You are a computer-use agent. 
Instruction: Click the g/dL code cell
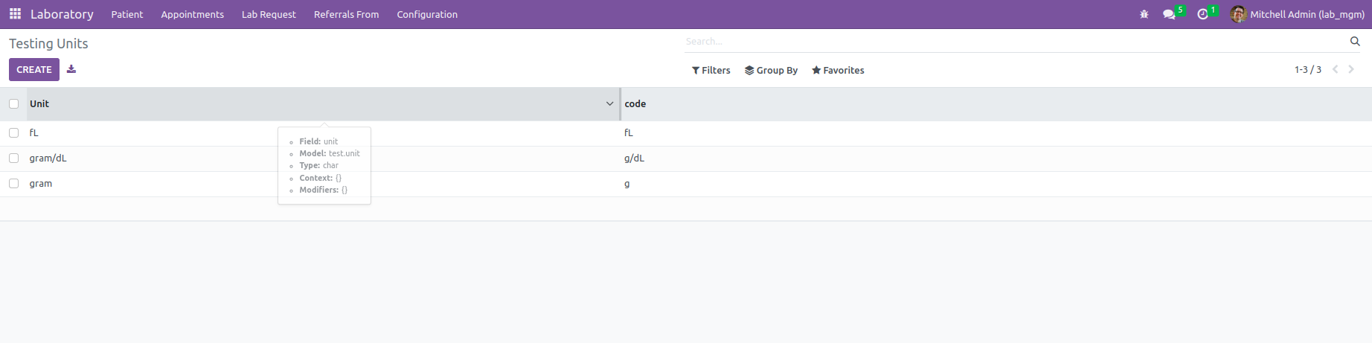[x=635, y=158]
